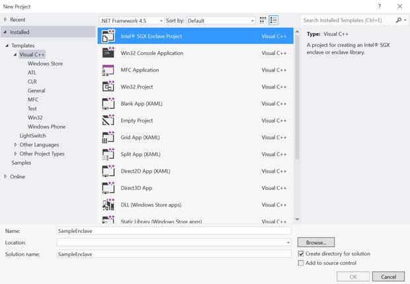
Task: Collapse the Templates tree node
Action: click(7, 45)
